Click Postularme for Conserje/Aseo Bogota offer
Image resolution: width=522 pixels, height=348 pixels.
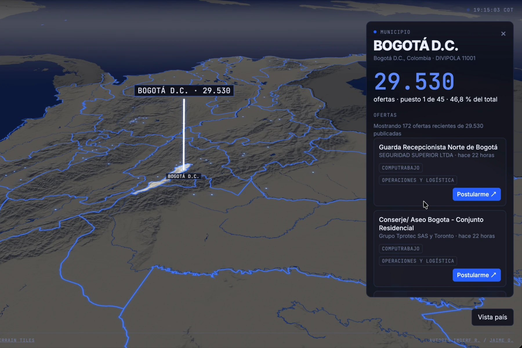click(x=476, y=275)
